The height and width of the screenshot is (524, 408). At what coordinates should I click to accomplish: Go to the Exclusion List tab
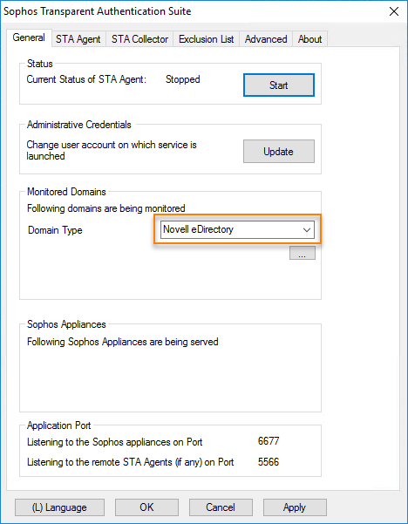click(x=206, y=39)
